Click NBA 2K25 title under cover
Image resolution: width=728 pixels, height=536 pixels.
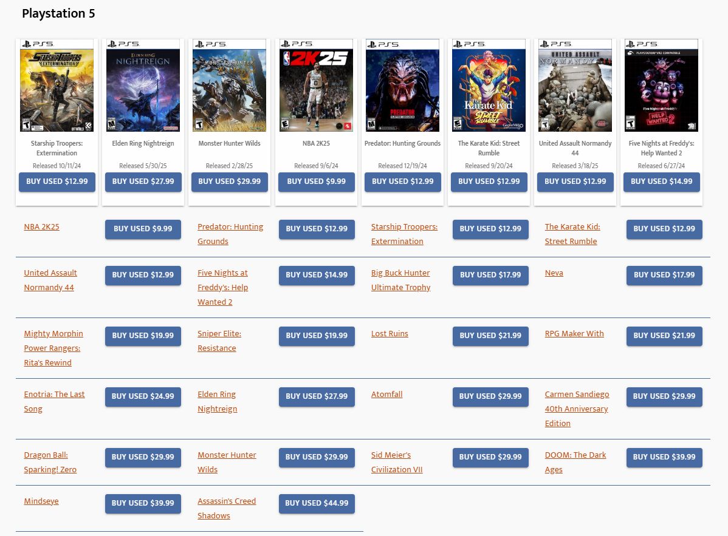pos(316,143)
